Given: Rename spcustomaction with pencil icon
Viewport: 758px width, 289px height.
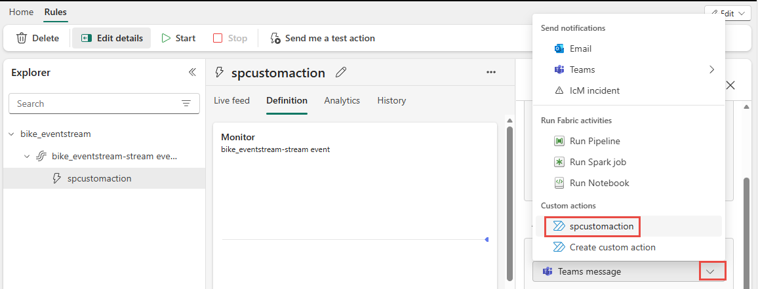Looking at the screenshot, I should point(340,73).
